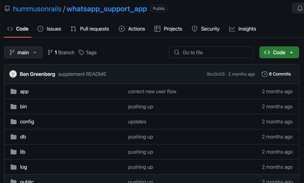Image resolution: width=304 pixels, height=183 pixels.
Task: Open the 'pushing up' commit for log
Action: coord(140,167)
